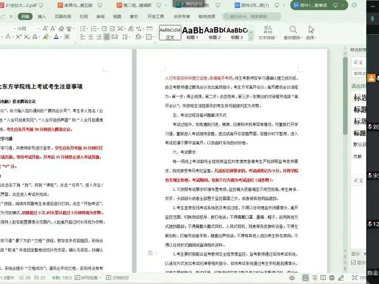The image size is (379, 284).
Task: Toggle eye protection mode icon
Action: coord(292,278)
